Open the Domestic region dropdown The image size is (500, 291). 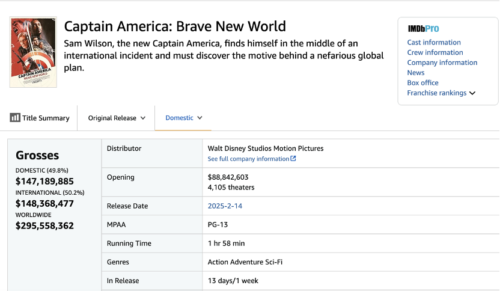point(184,118)
